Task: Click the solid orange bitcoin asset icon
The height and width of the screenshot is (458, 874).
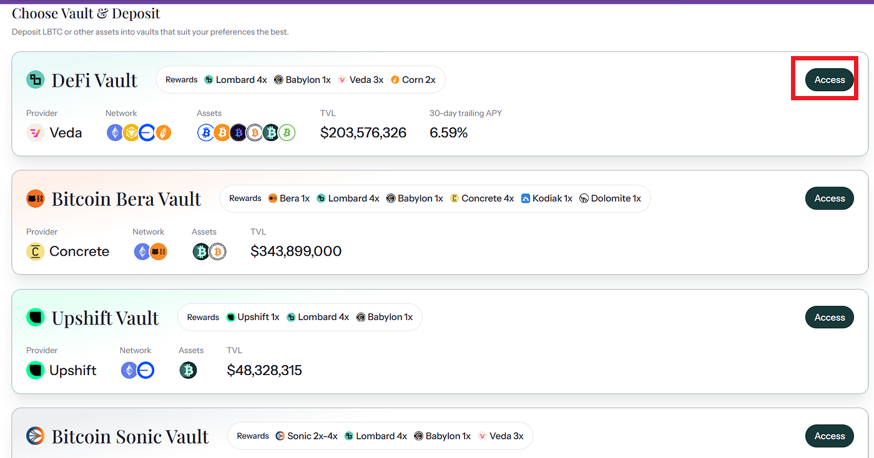Action: 222,133
